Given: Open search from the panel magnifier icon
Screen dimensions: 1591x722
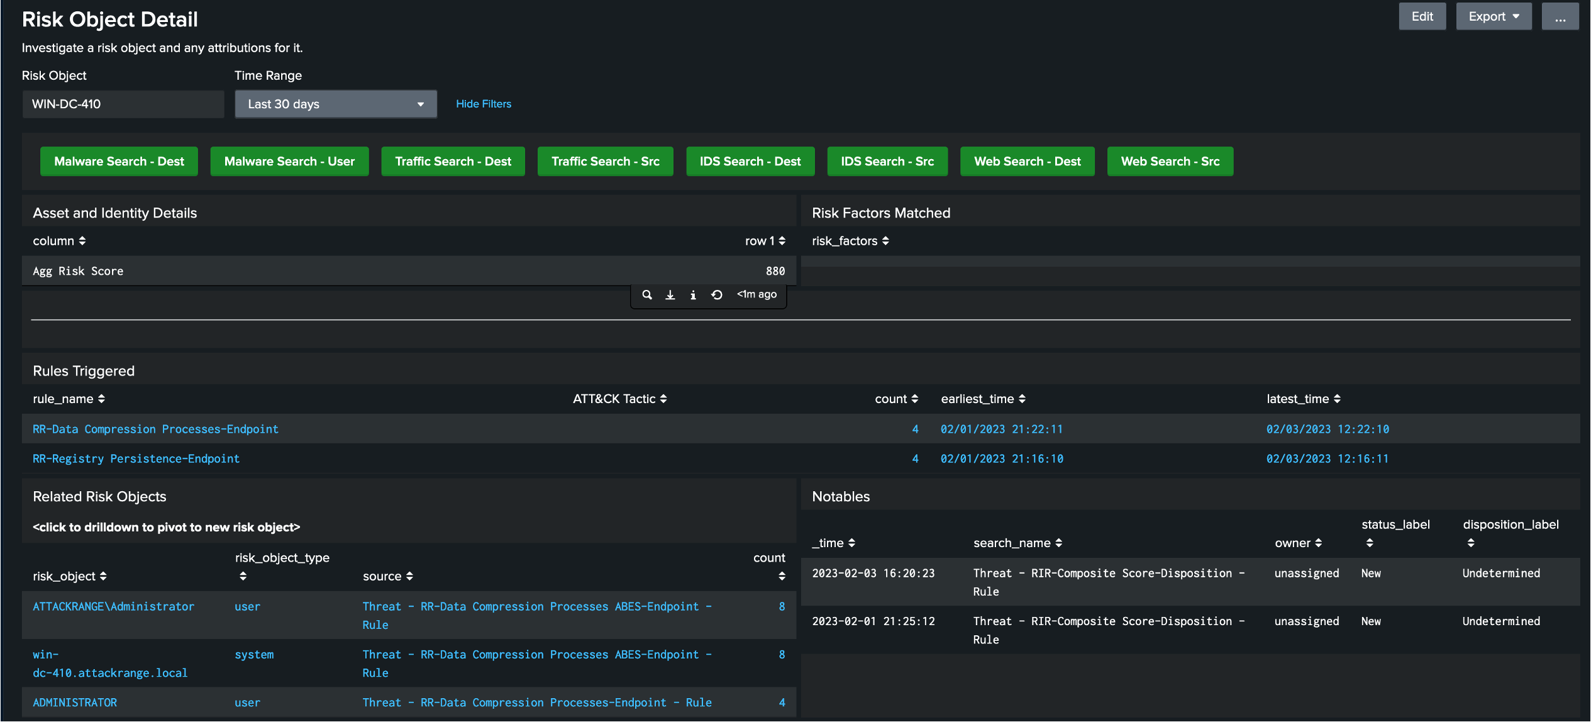Looking at the screenshot, I should click(x=646, y=294).
